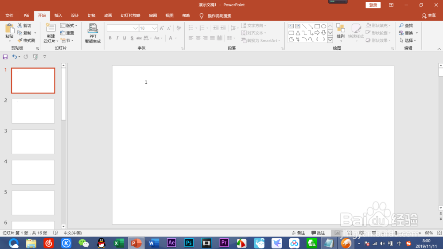
Task: Collapse the ribbon with the chevron
Action: tap(439, 49)
